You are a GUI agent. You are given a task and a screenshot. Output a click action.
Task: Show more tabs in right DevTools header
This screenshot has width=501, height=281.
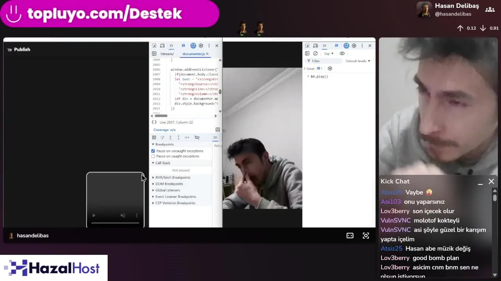tap(324, 46)
